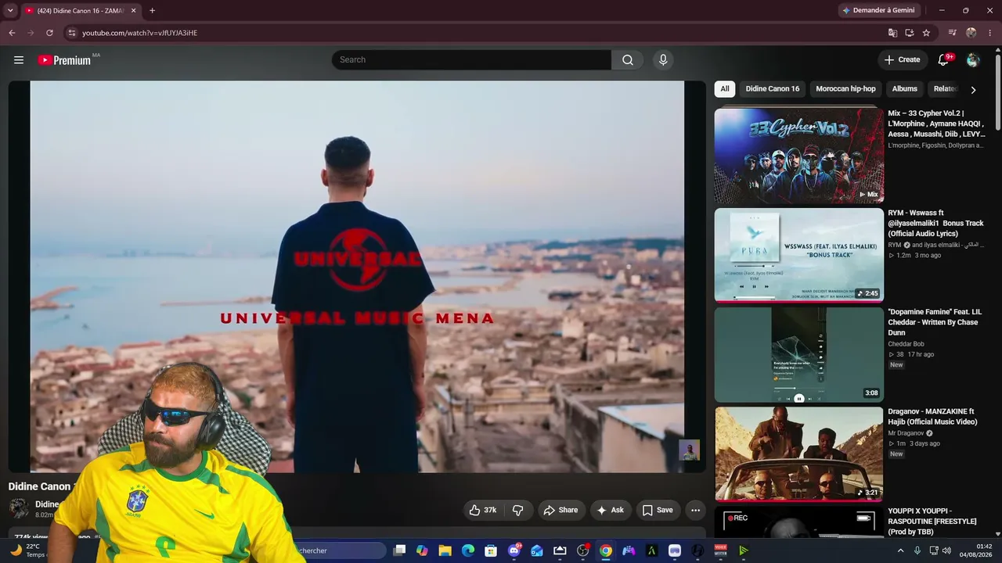The image size is (1002, 563).
Task: Click the main video player
Action: click(357, 277)
